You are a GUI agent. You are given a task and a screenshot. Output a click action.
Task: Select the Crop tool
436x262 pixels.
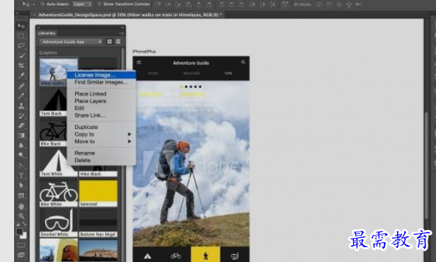tap(21, 65)
